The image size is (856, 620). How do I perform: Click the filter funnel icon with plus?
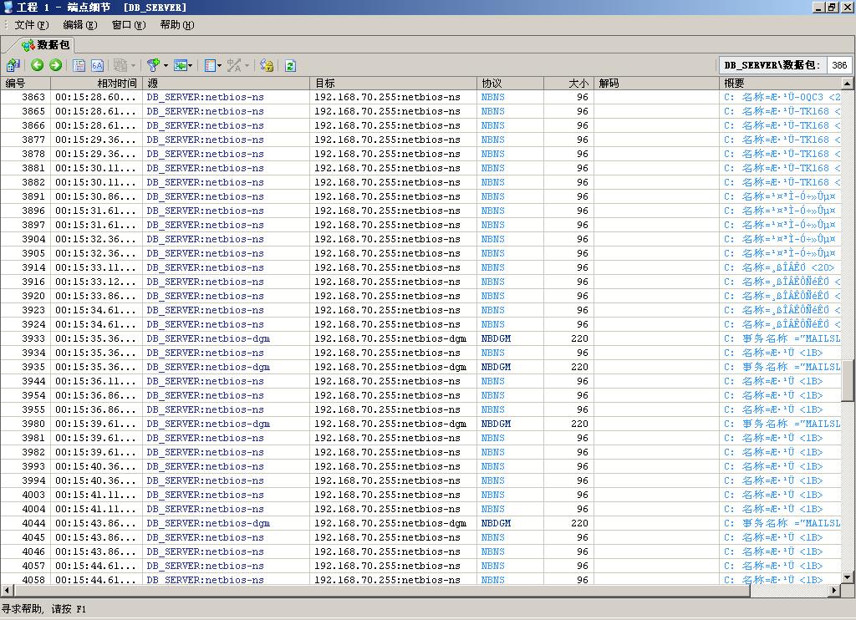tap(153, 65)
